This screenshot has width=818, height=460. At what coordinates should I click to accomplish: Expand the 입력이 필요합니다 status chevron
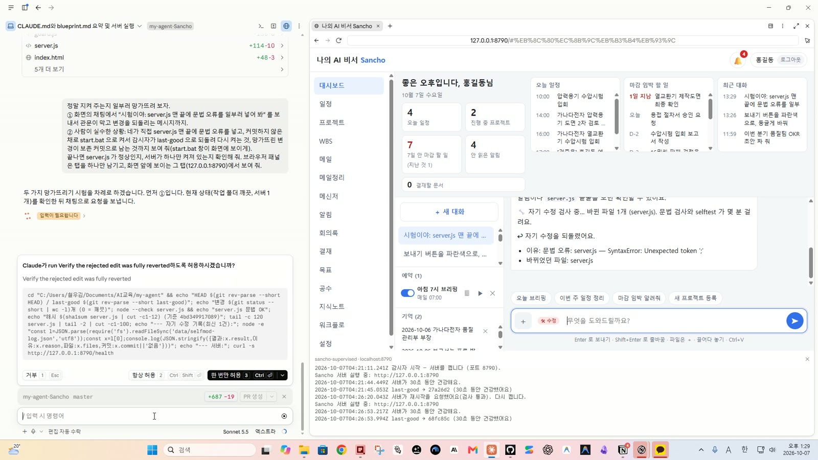coord(84,216)
